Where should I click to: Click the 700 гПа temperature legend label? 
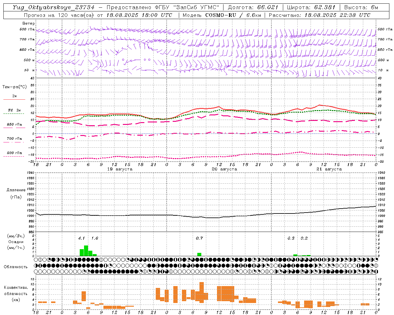pyautogui.click(x=14, y=138)
